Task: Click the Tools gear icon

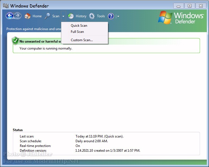Action: pyautogui.click(x=92, y=16)
